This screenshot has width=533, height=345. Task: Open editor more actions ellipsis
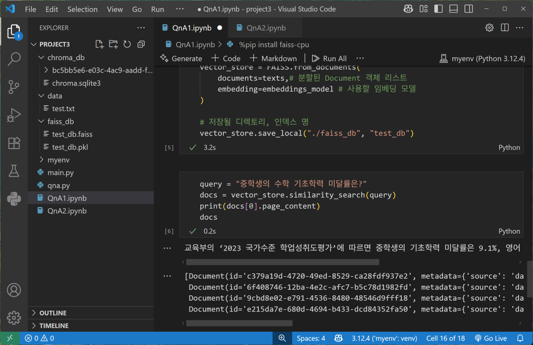pos(520,28)
